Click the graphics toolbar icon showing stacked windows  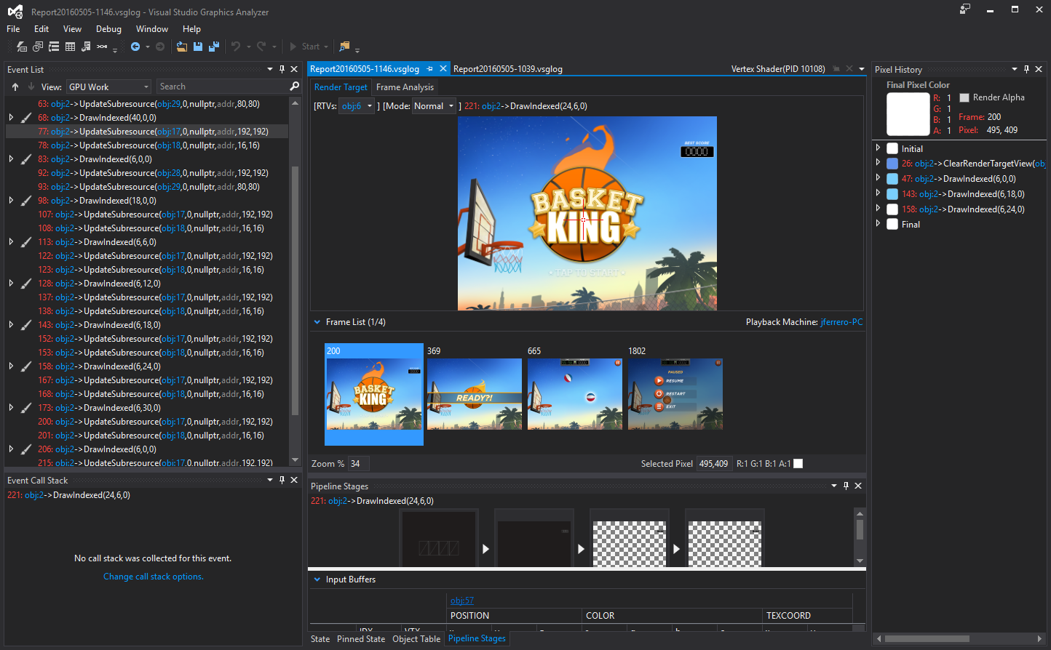38,47
